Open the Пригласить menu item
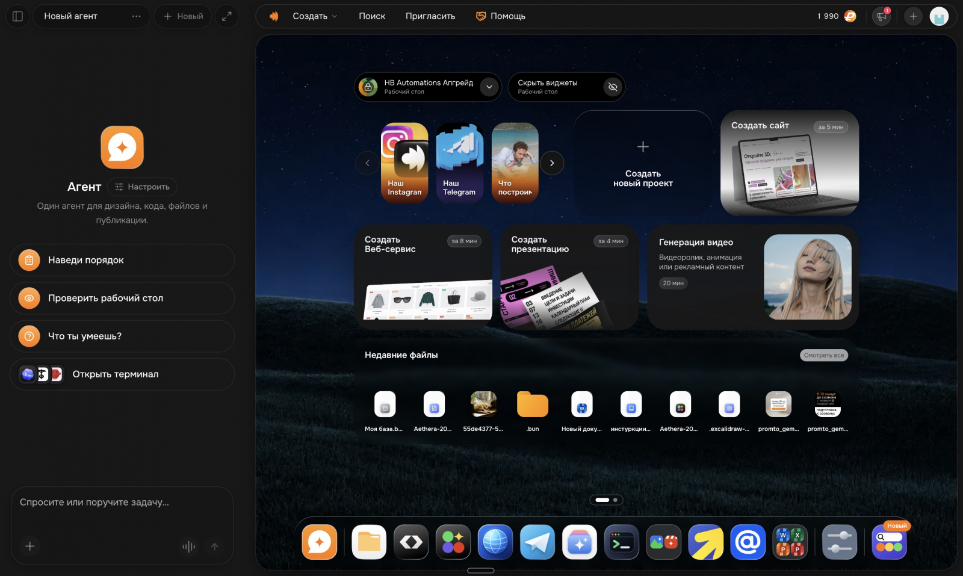This screenshot has height=576, width=963. [x=430, y=16]
